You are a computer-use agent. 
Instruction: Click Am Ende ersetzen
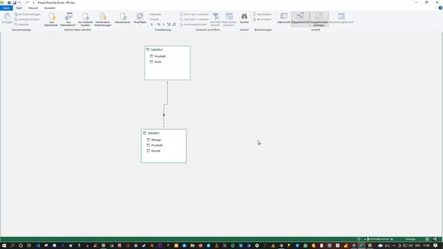[27, 19]
